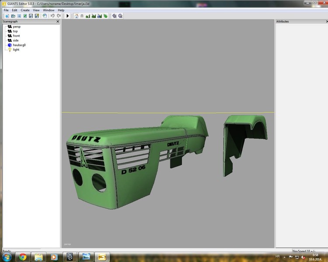Open the Create menu
This screenshot has width=328, height=262.
click(x=25, y=10)
